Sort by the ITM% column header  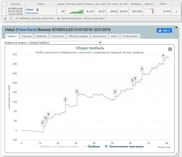coord(163,4)
